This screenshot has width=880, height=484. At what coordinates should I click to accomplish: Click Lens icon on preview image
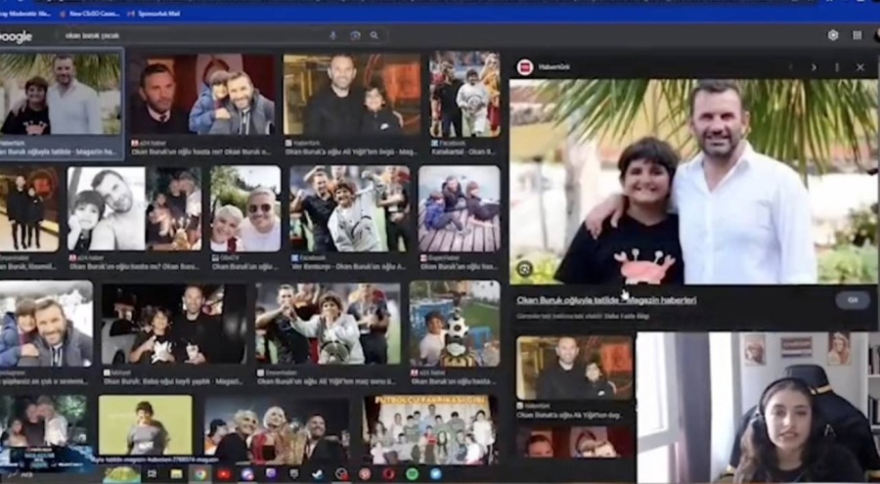[525, 268]
